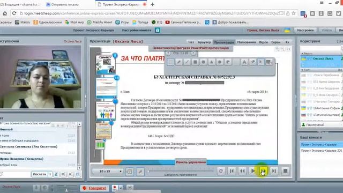Select the line drawing tool
The height and width of the screenshot is (193, 343).
click(x=187, y=62)
